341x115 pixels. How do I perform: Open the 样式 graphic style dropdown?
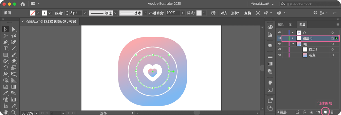point(204,13)
